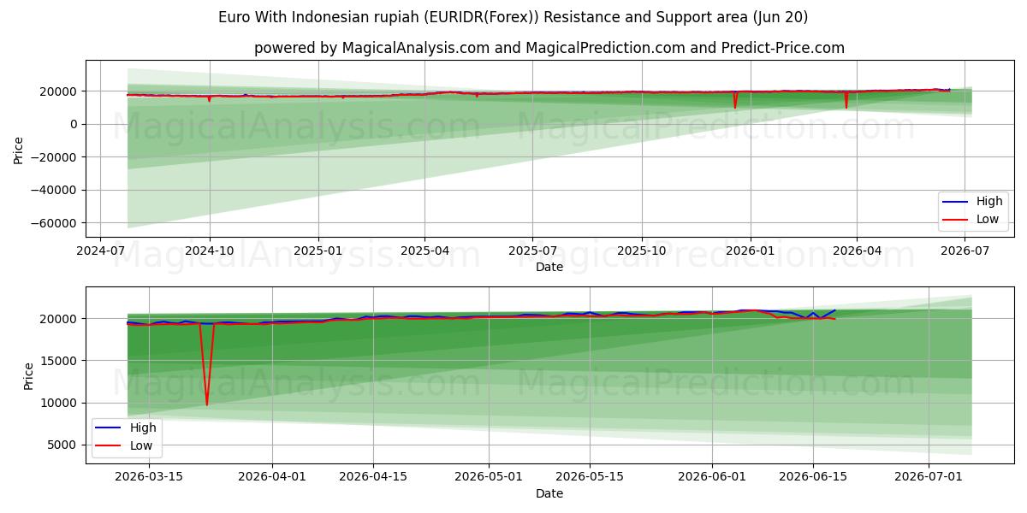
Task: Click the blue High line end near 2026-06-18
Action: tap(834, 310)
